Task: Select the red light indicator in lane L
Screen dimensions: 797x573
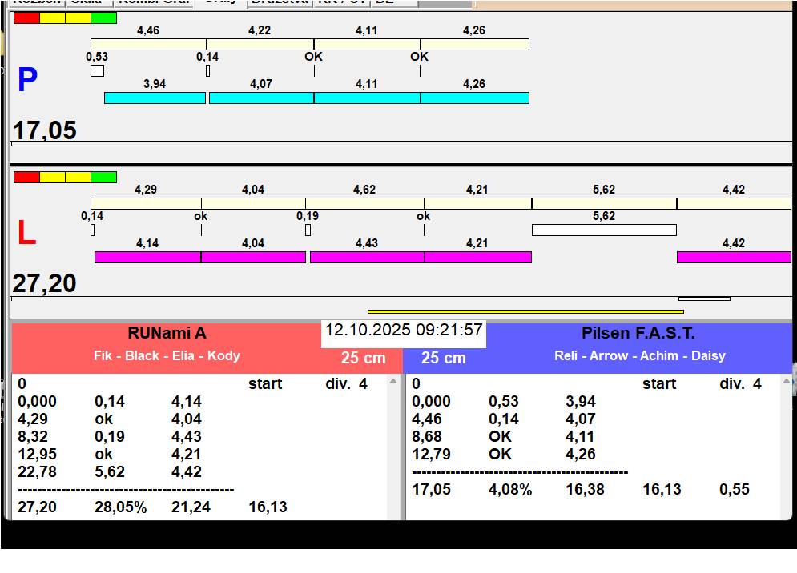Action: 26,177
